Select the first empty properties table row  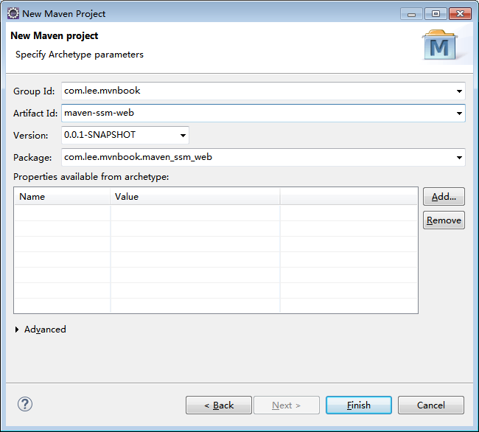coord(216,213)
